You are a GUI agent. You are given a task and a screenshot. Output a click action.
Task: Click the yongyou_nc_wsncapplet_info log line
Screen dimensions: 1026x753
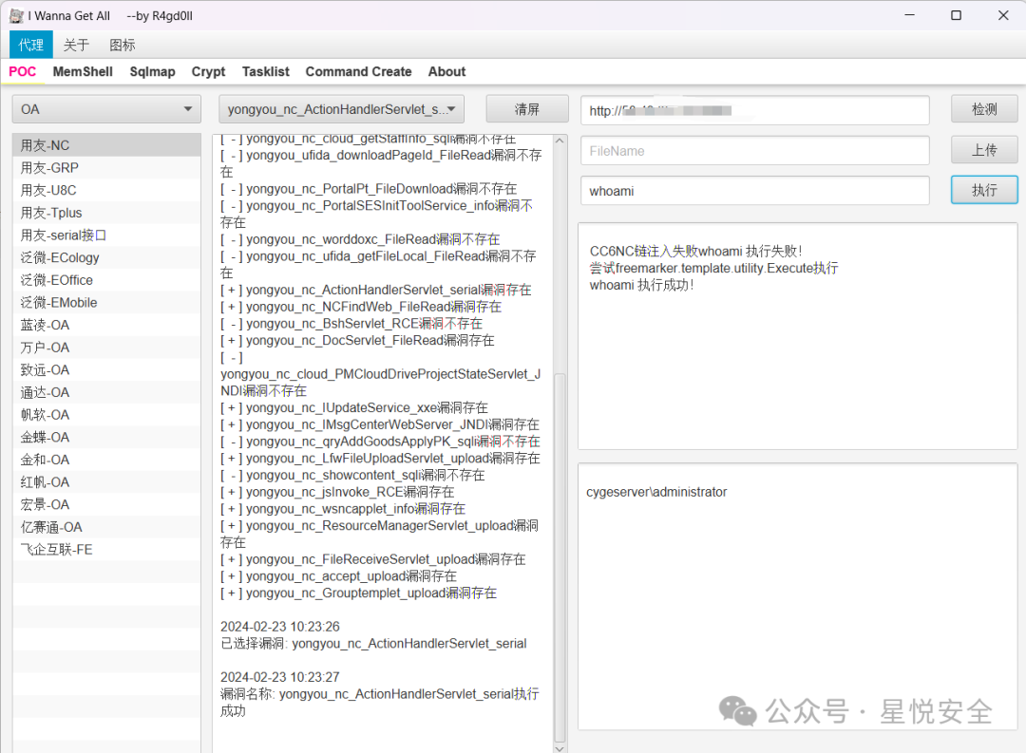[x=343, y=510]
